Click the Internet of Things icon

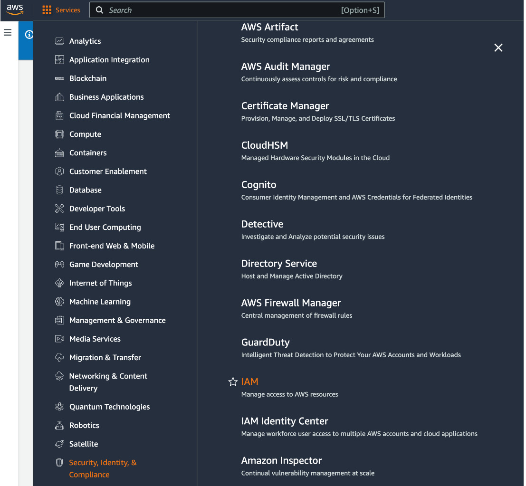59,283
